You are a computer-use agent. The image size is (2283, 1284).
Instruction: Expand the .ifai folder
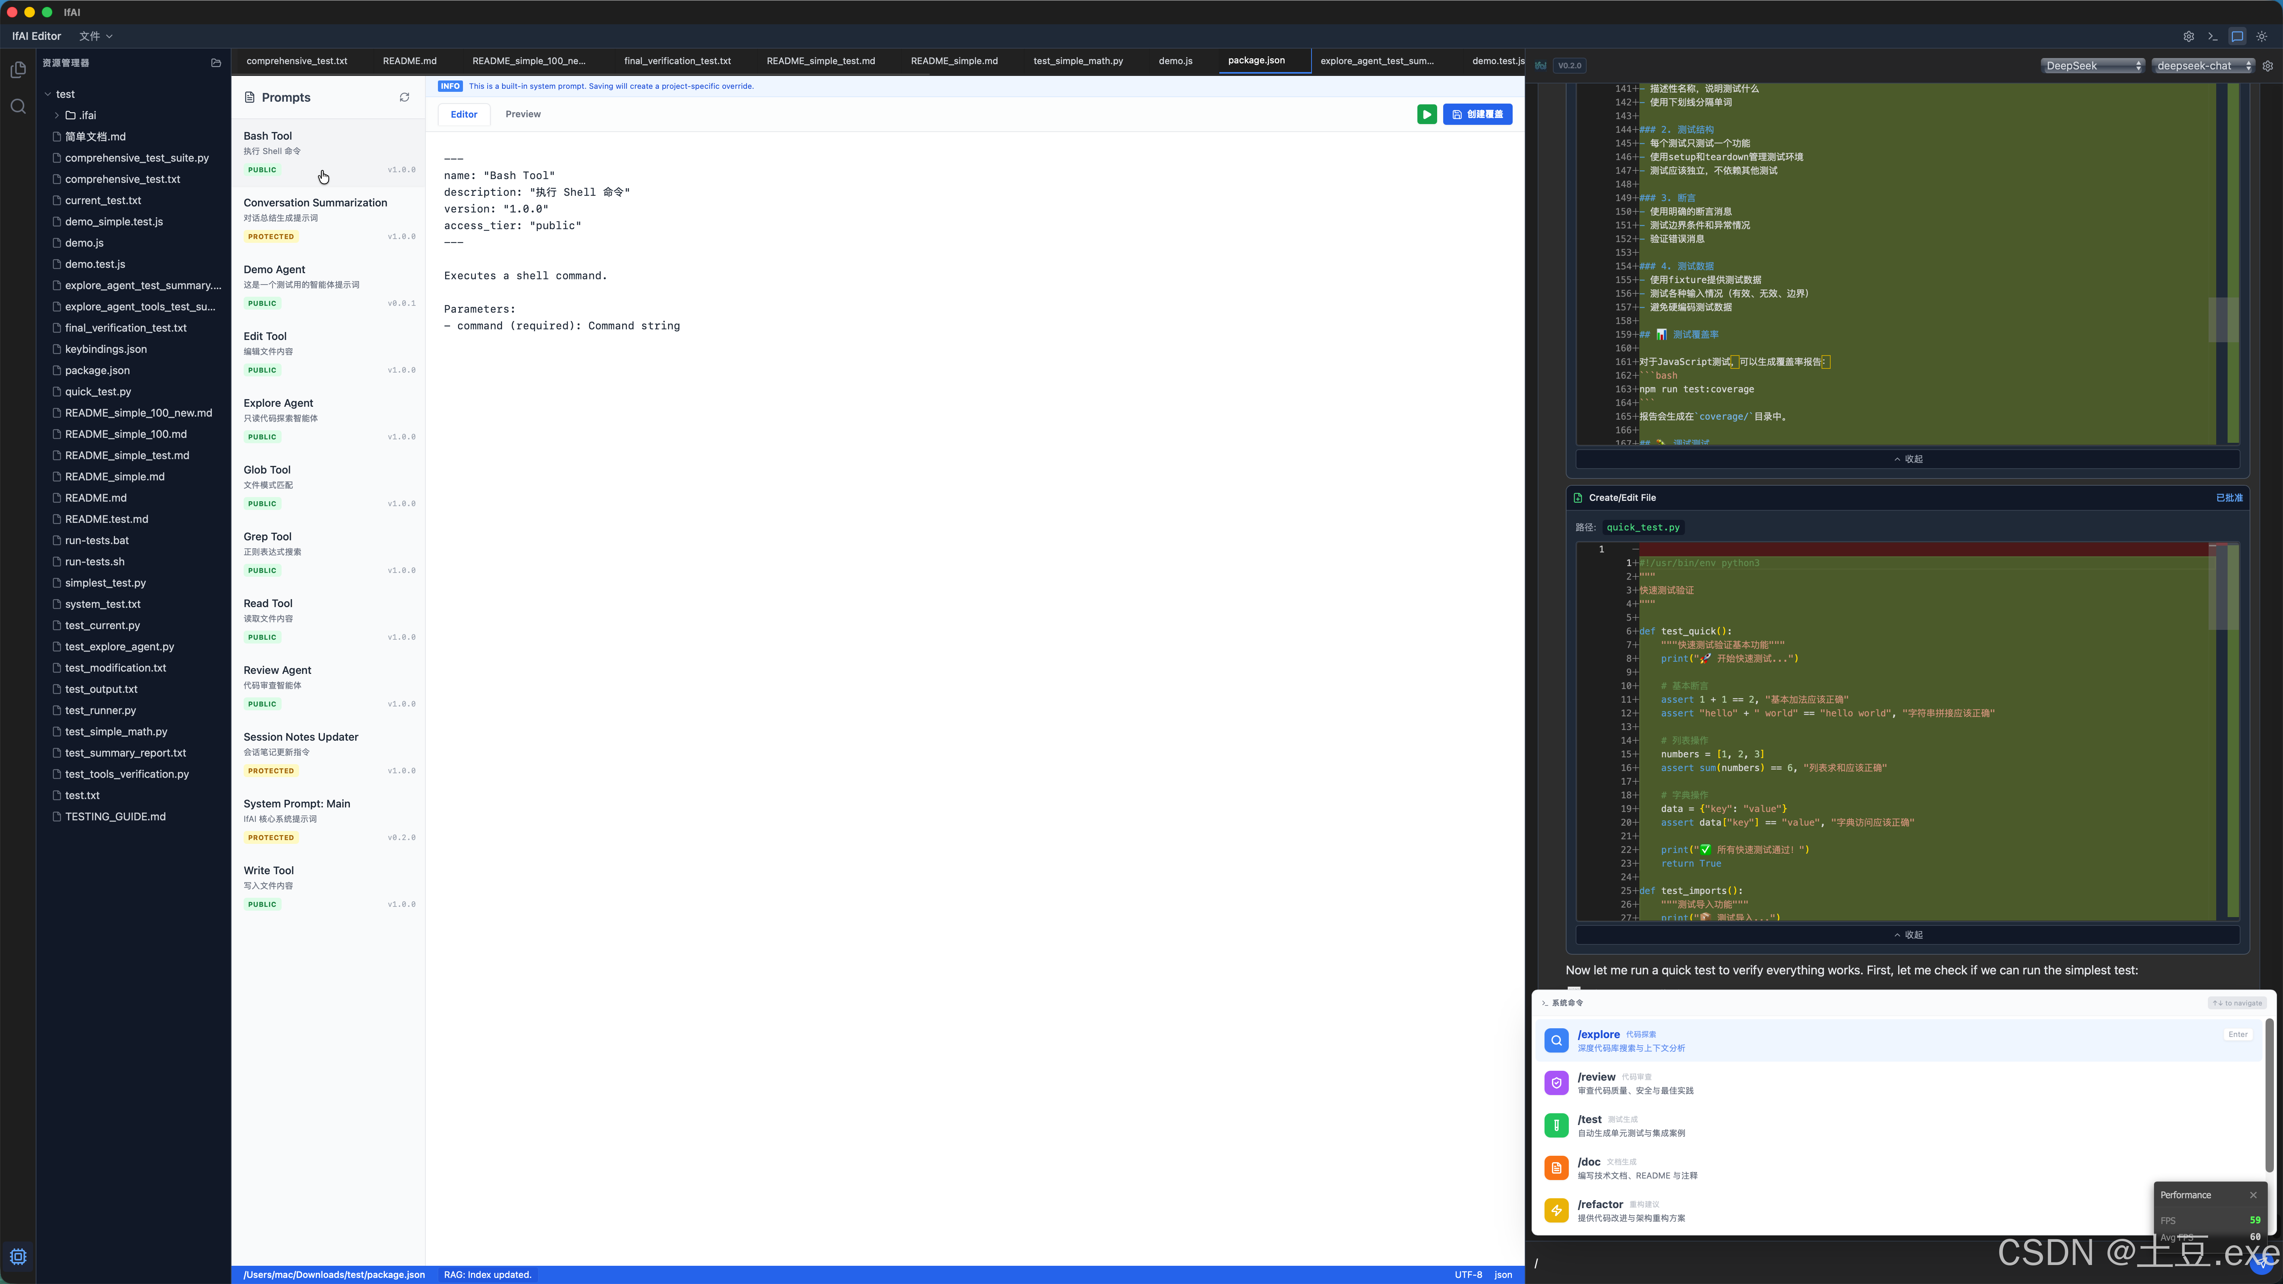57,115
